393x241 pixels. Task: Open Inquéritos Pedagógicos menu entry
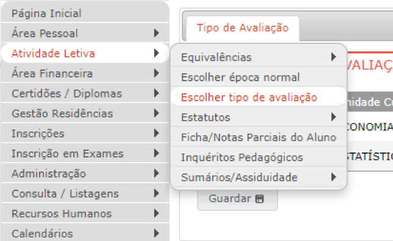point(258,157)
